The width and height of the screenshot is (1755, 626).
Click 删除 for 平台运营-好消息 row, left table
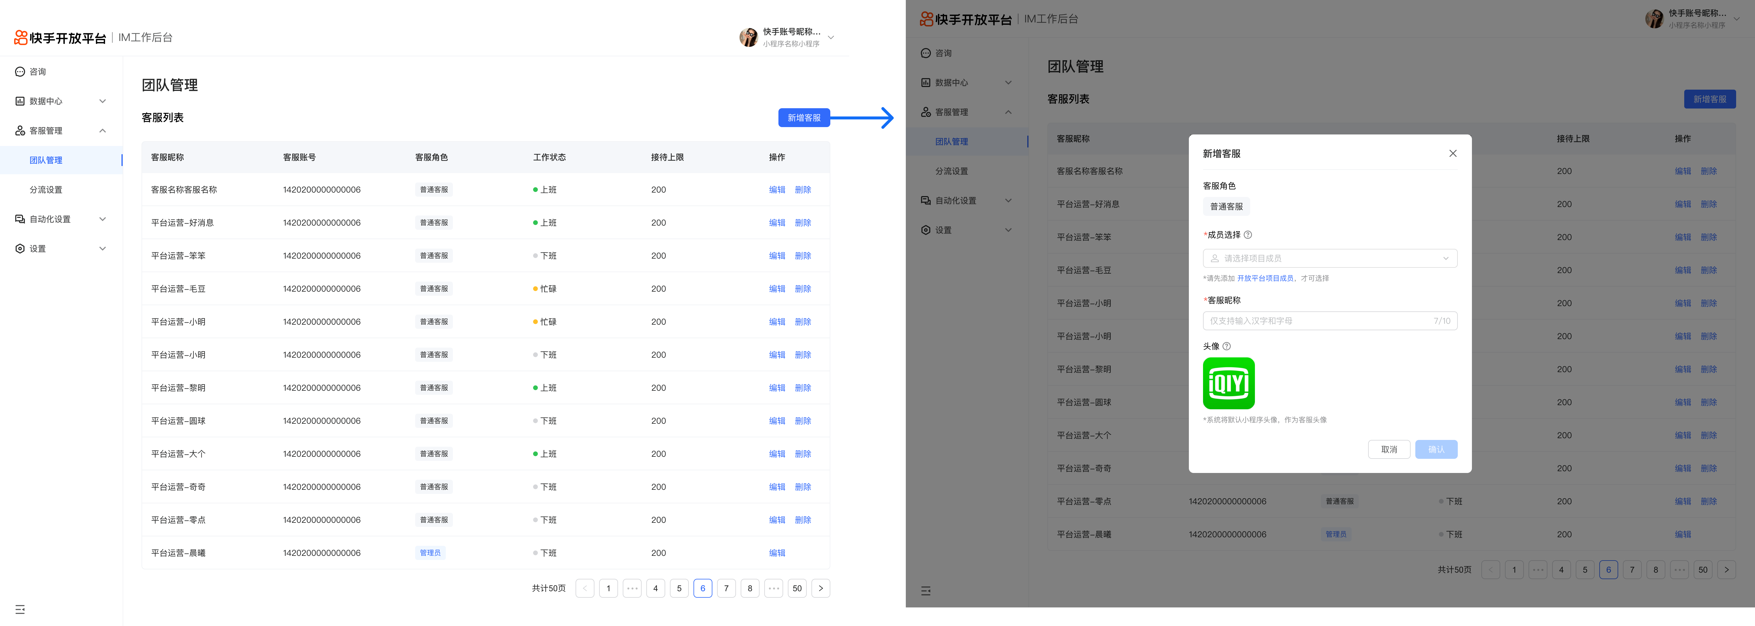coord(803,223)
